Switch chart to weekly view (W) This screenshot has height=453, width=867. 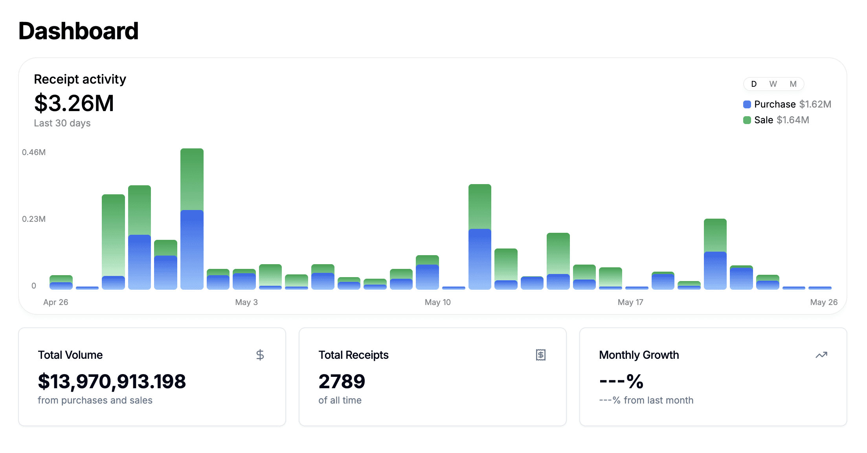click(773, 84)
